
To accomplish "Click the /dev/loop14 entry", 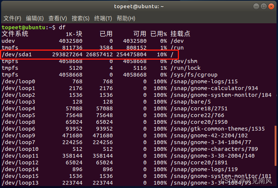I will [20, 169].
